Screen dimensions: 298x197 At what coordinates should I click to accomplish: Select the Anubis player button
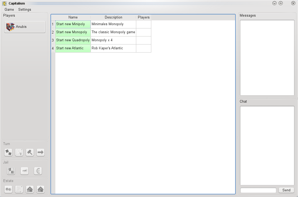coord(25,27)
